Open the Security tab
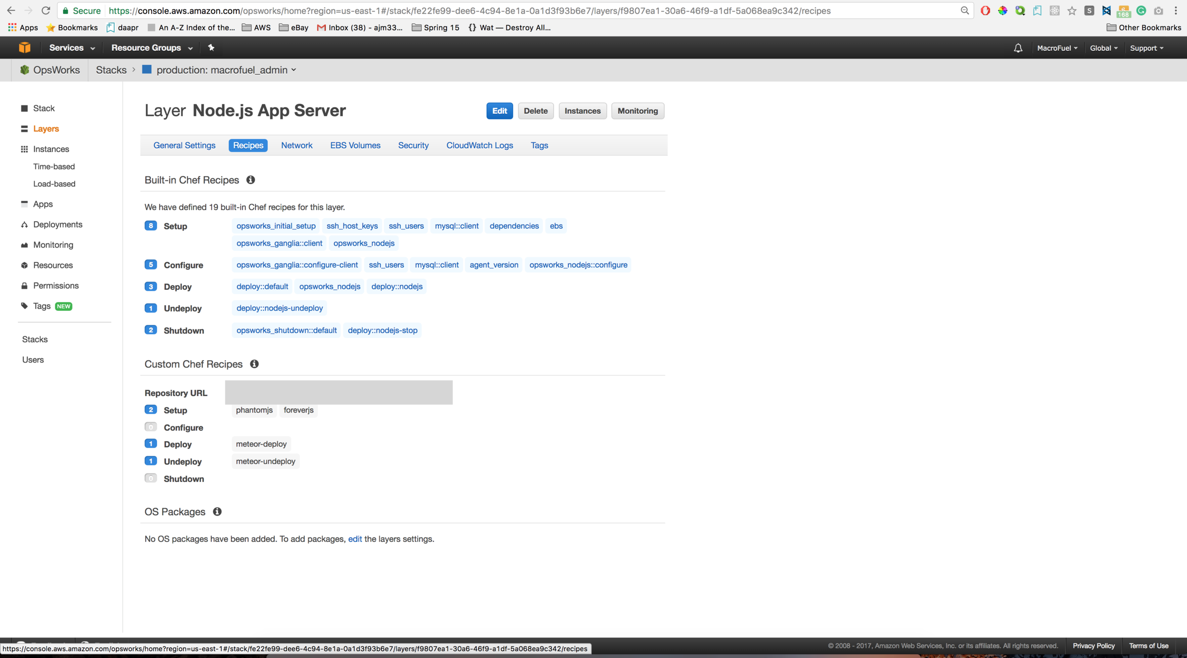Screen dimensions: 1187x658 [413, 145]
